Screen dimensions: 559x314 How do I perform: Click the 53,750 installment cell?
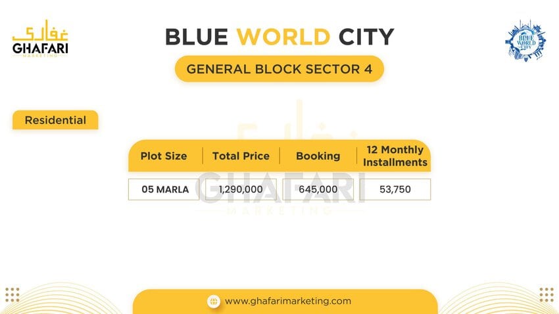coord(395,189)
